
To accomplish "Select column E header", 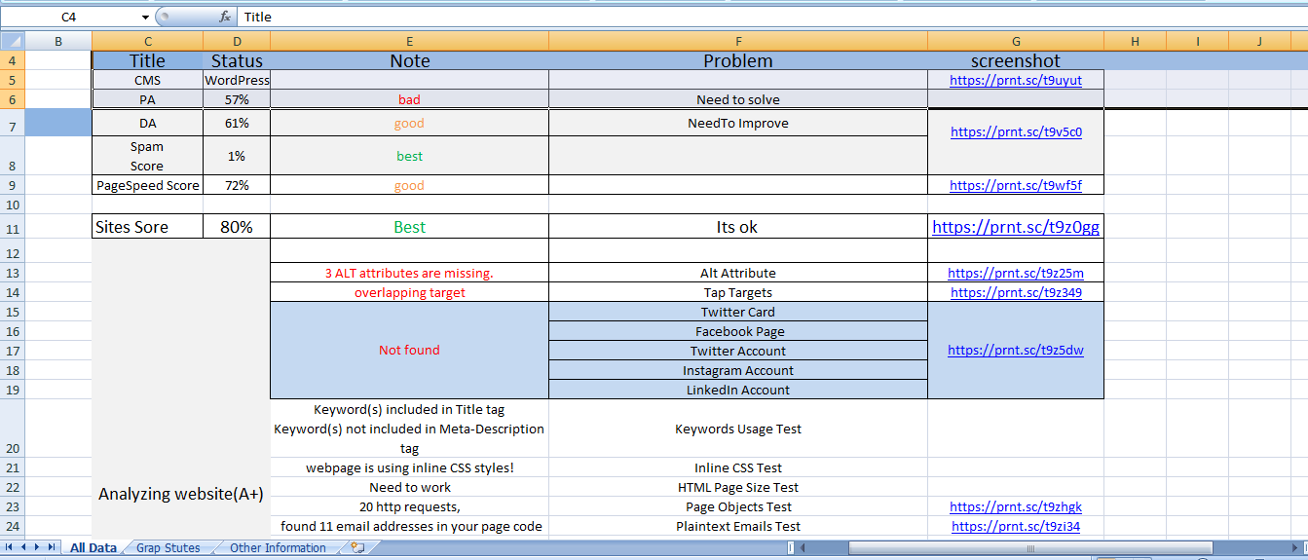I will point(409,41).
